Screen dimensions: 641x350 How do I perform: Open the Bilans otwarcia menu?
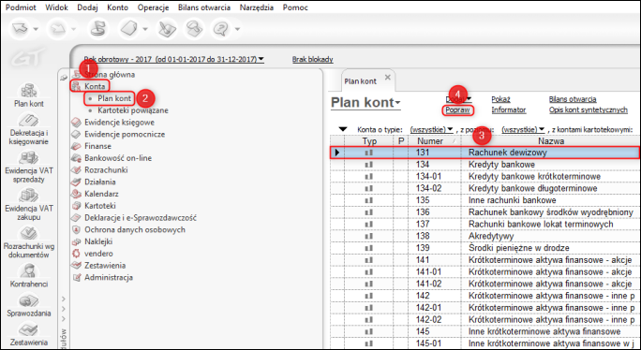204,7
